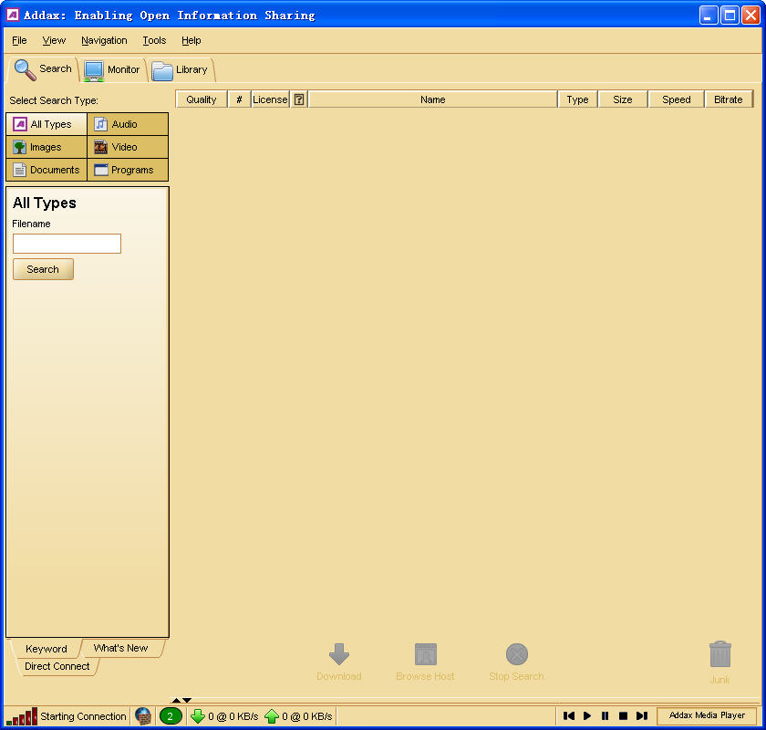Sort results by Type column
The image size is (766, 730).
[x=577, y=99]
